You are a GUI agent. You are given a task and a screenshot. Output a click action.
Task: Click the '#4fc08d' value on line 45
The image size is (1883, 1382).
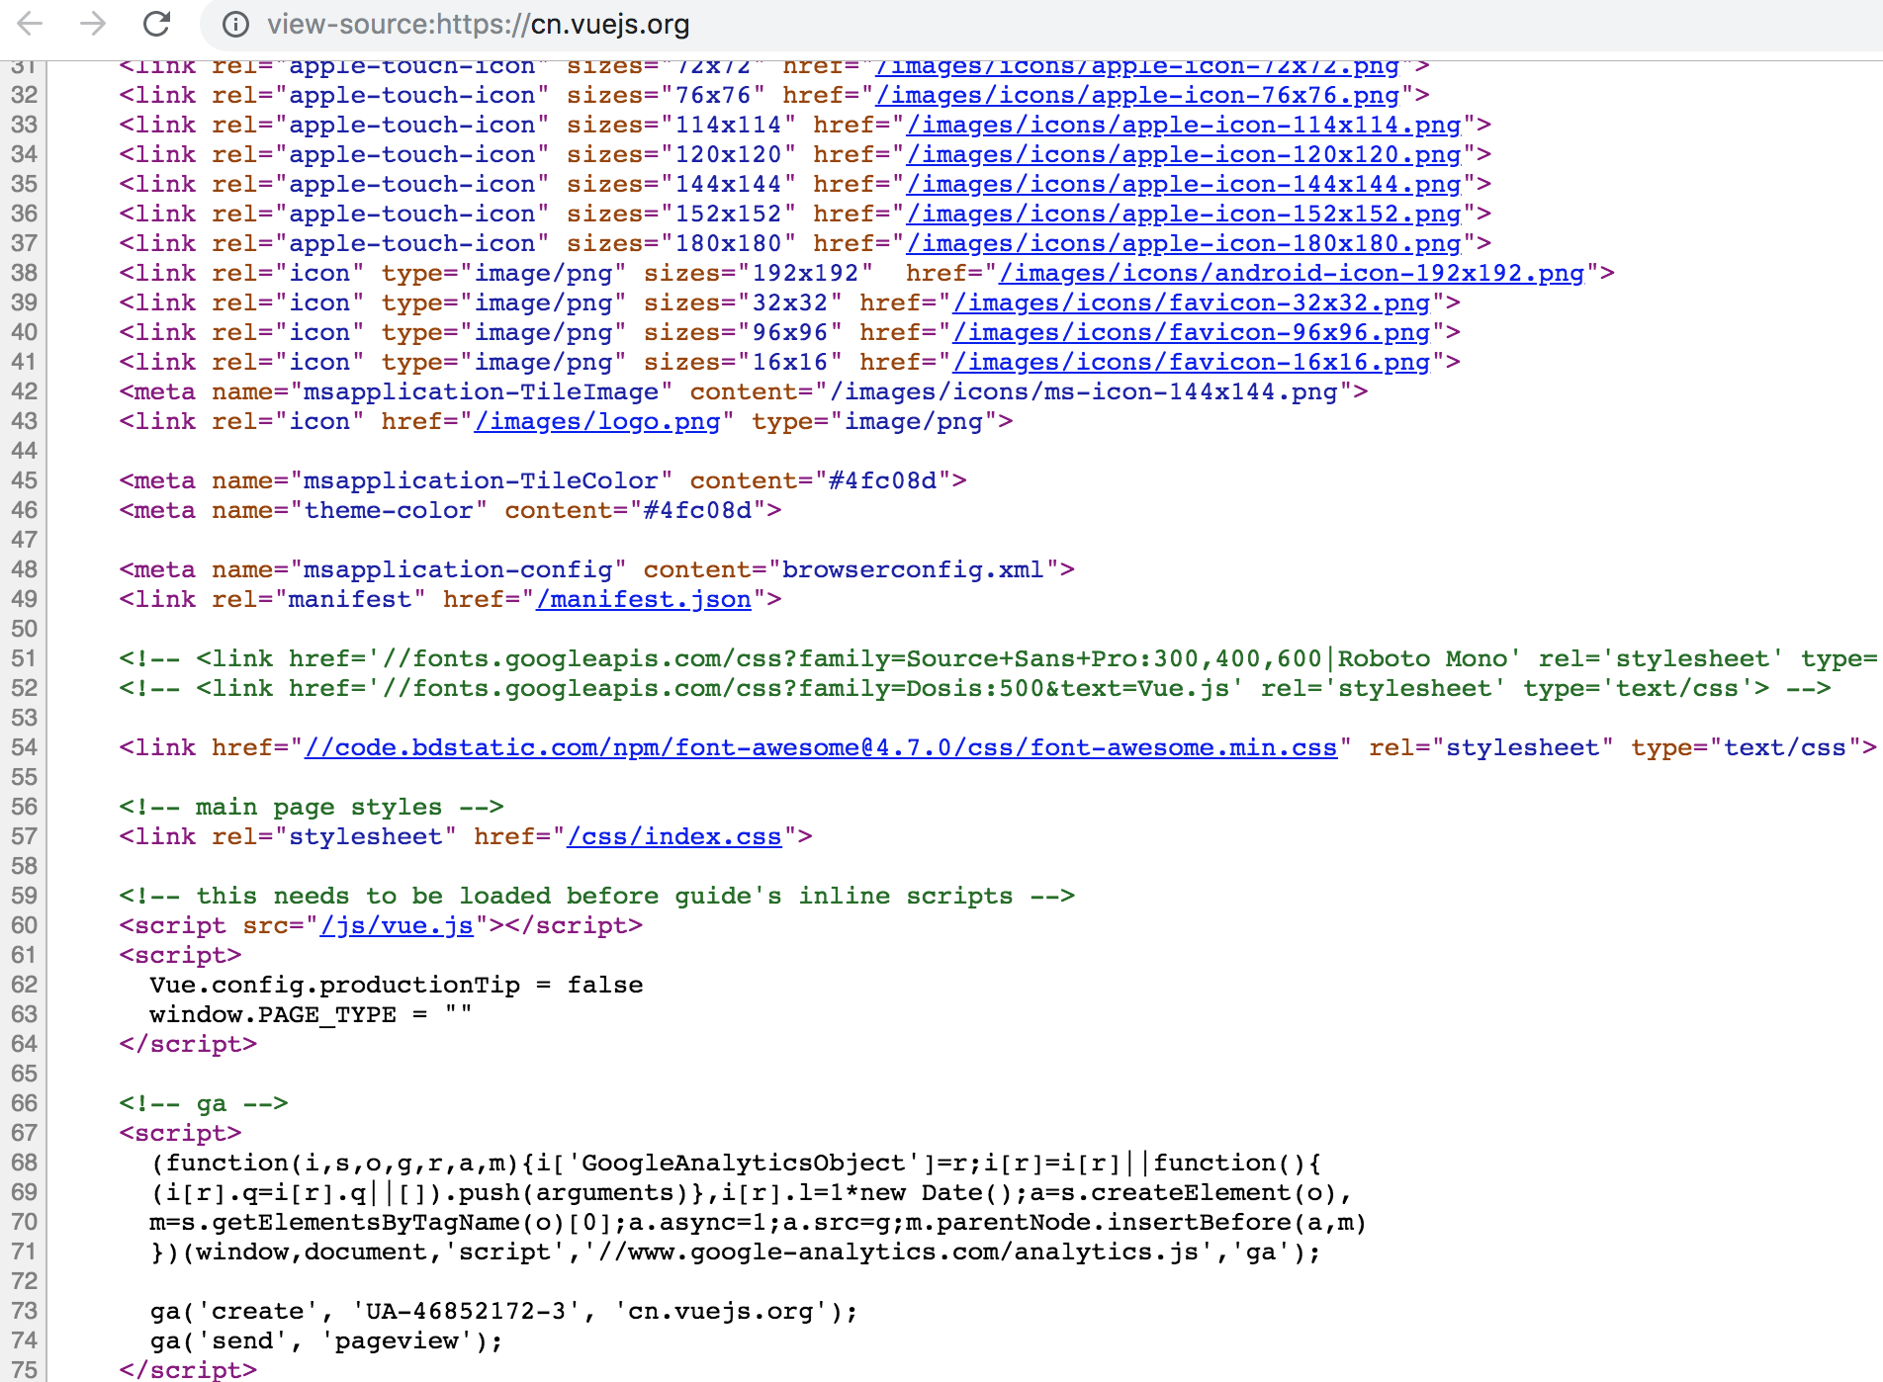pyautogui.click(x=882, y=481)
